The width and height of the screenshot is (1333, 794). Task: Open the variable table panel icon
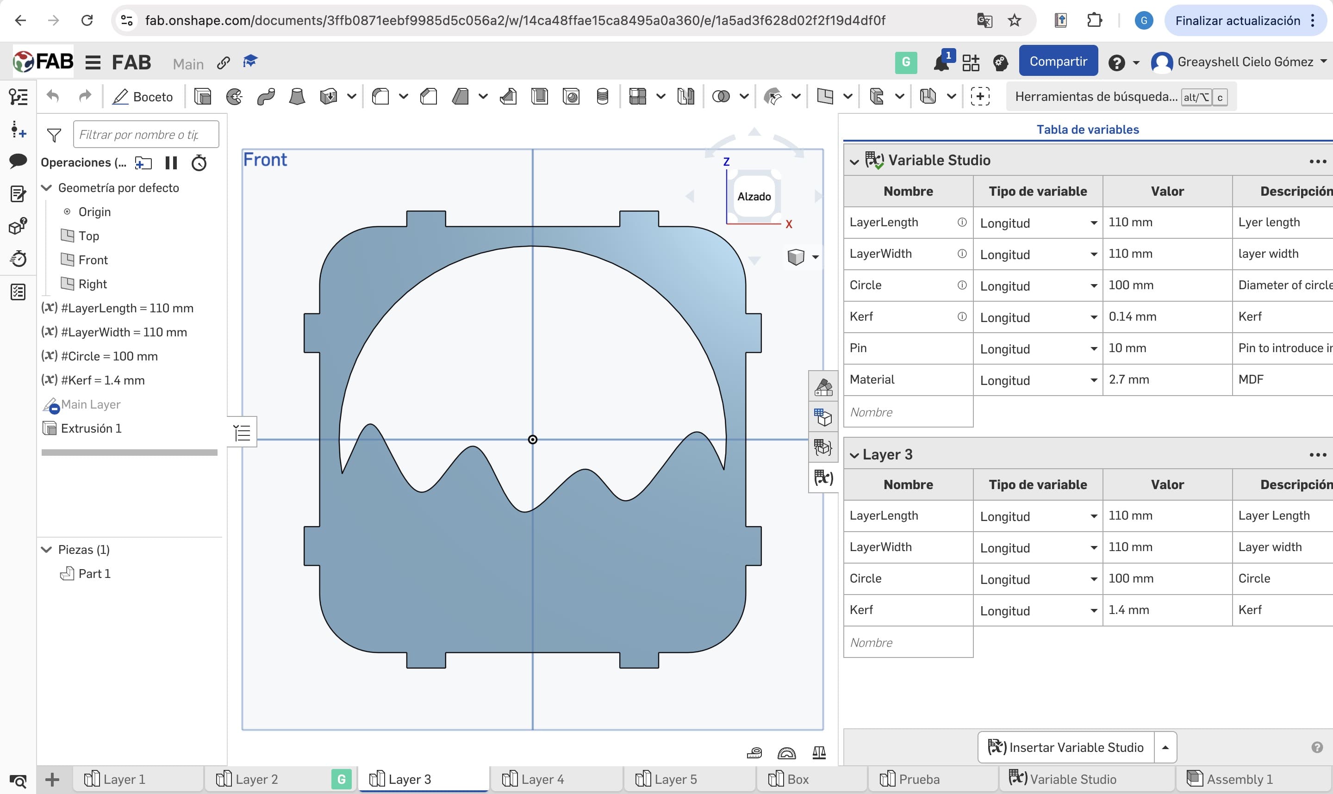click(823, 477)
